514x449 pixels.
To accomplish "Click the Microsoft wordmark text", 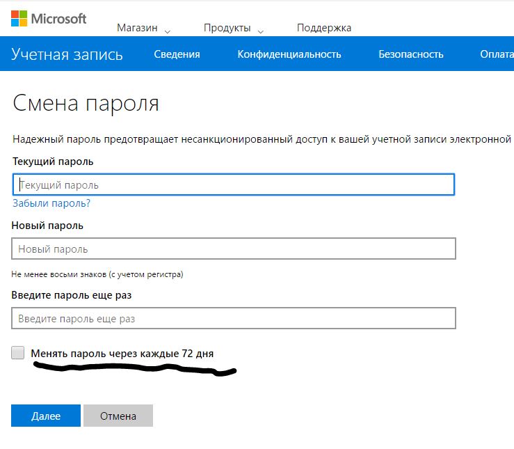I will pyautogui.click(x=58, y=19).
